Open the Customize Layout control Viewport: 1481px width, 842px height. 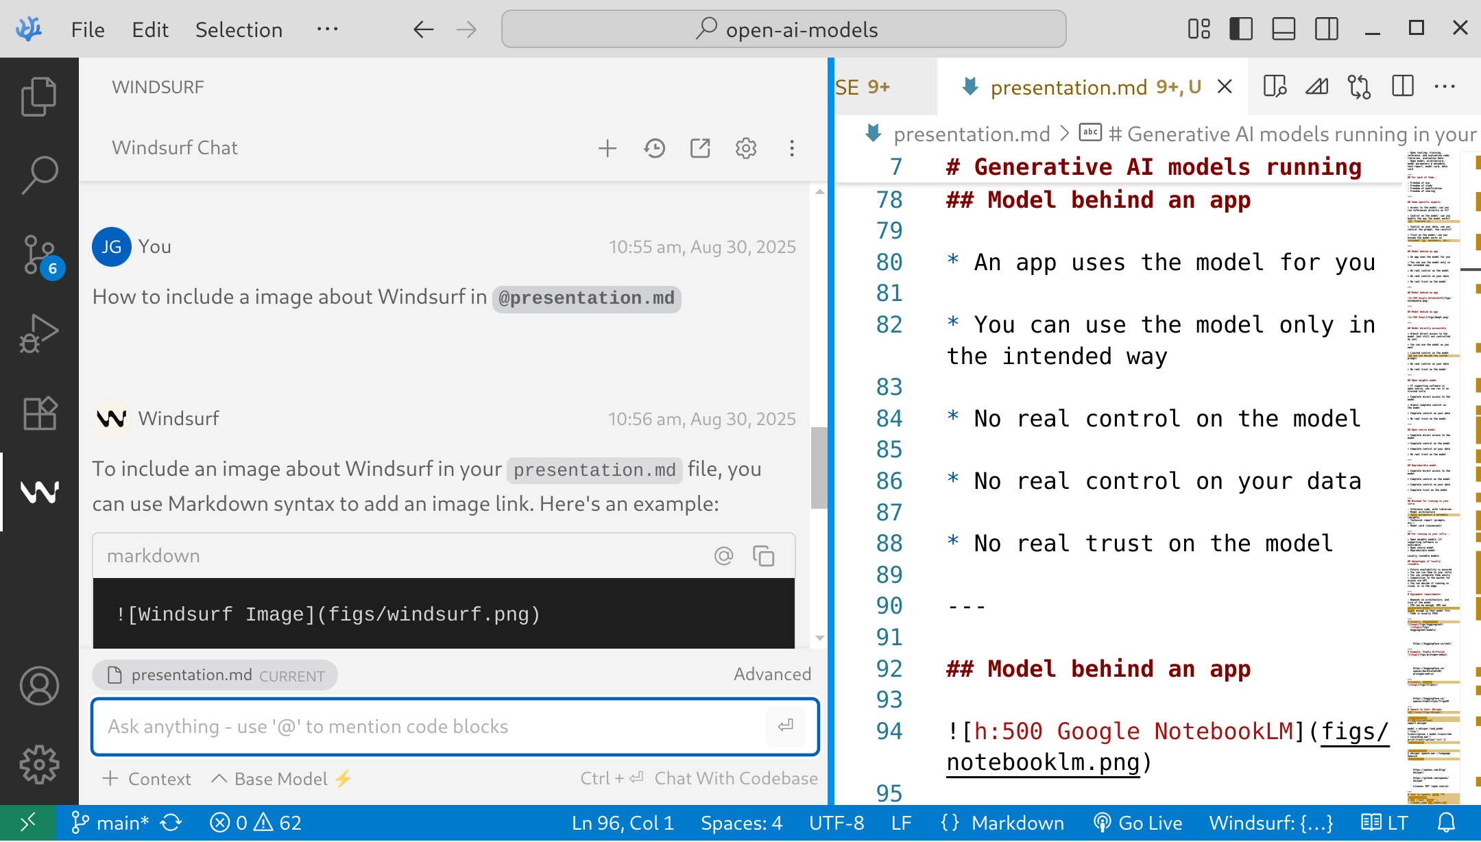1199,29
